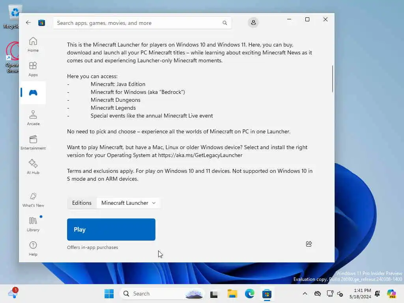Click Microsoft Store taskbar icon

[x=267, y=294]
